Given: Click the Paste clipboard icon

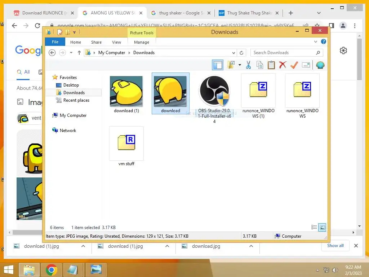Looking at the screenshot, I should pos(271,65).
